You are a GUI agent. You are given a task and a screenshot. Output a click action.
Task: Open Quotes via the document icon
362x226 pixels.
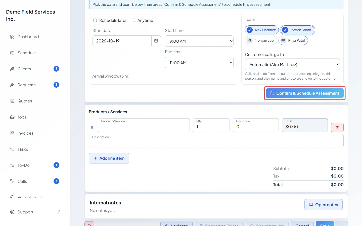pyautogui.click(x=12, y=101)
